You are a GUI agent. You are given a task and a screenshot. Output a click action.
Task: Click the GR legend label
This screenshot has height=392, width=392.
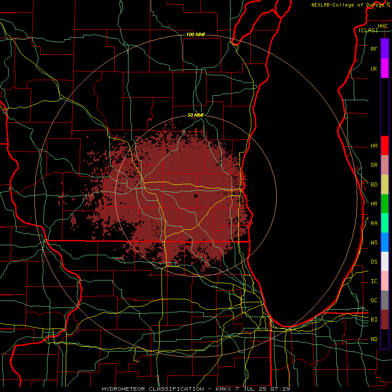(x=374, y=165)
